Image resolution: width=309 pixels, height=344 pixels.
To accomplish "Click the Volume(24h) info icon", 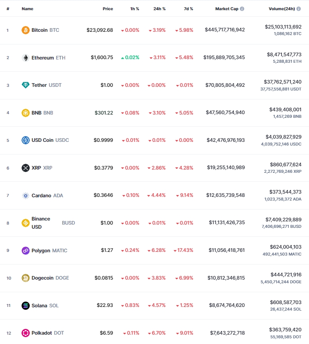I will [x=298, y=9].
